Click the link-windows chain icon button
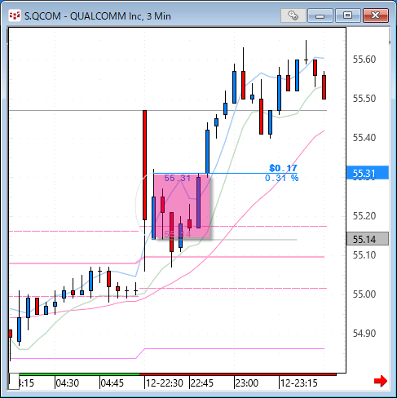397x398 pixels. [x=293, y=15]
